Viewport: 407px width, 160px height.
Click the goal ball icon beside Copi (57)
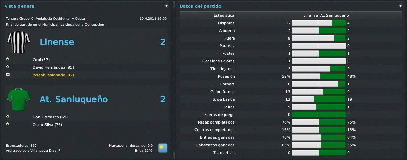[x=8, y=59]
